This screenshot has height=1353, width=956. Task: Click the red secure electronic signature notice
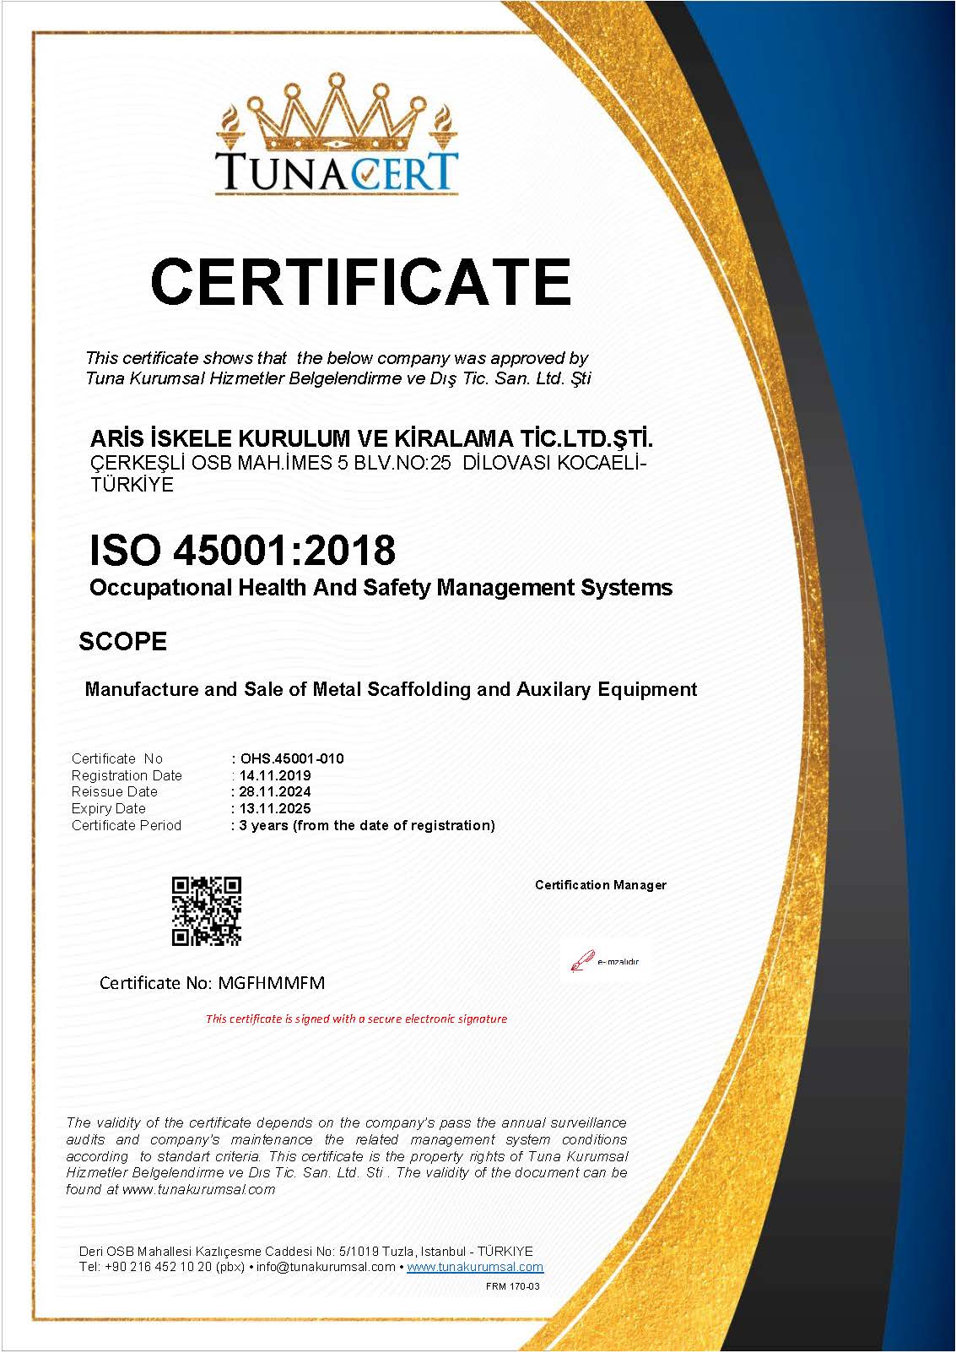pyautogui.click(x=356, y=1019)
